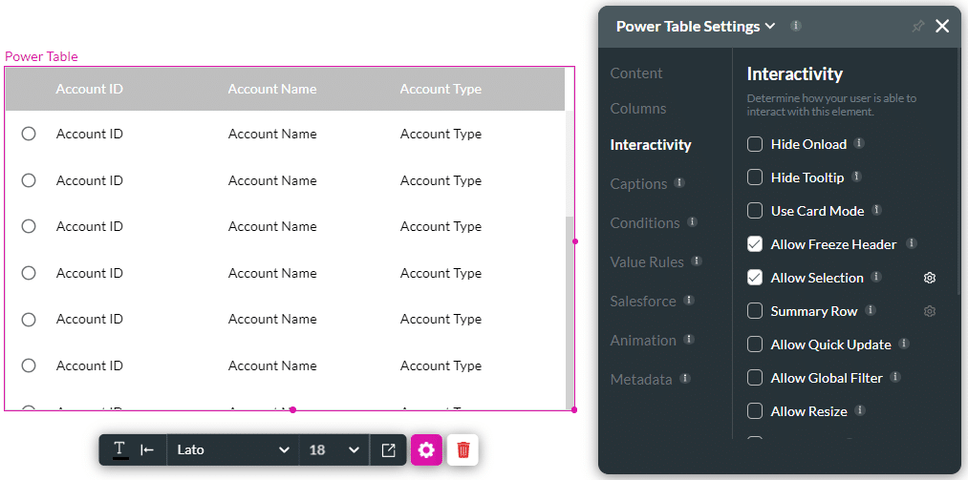The width and height of the screenshot is (968, 480).
Task: Pin the Power Table Settings panel
Action: pos(917,27)
